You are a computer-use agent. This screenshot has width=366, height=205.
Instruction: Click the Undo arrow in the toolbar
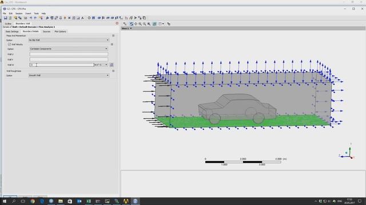[30, 18]
